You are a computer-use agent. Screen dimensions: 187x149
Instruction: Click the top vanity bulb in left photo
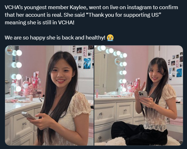19,53
